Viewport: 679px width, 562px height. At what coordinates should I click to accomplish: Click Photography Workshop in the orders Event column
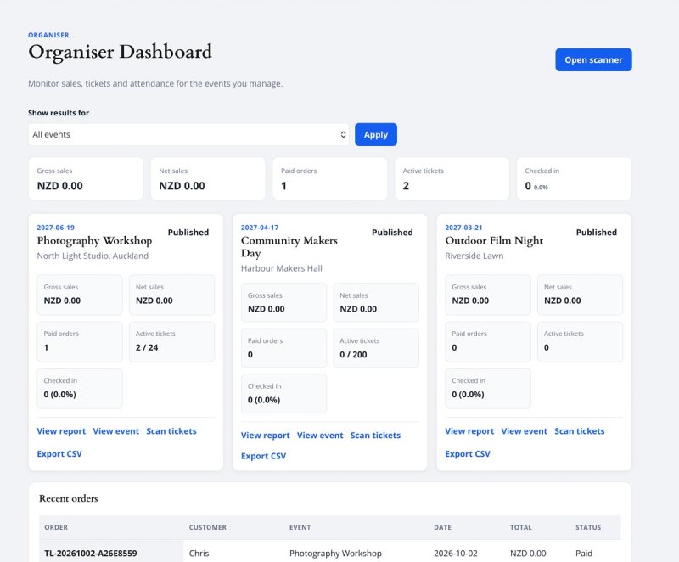[x=335, y=554]
